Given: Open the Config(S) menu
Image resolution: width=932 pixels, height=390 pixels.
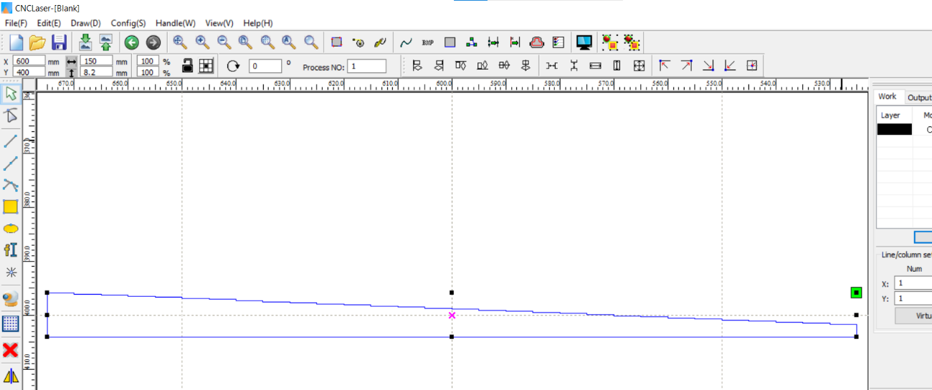Looking at the screenshot, I should coord(128,23).
